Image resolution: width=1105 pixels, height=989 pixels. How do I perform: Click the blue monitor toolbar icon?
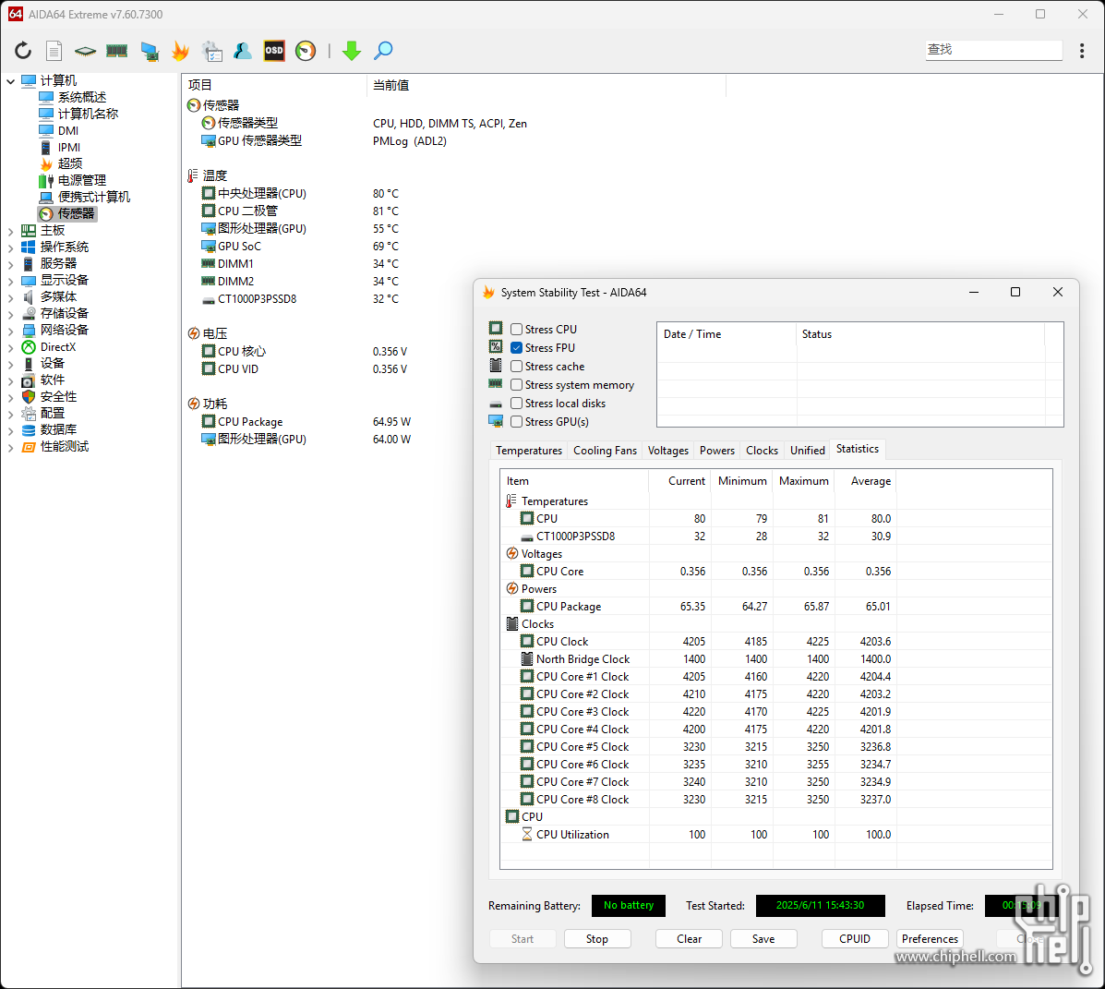[150, 51]
